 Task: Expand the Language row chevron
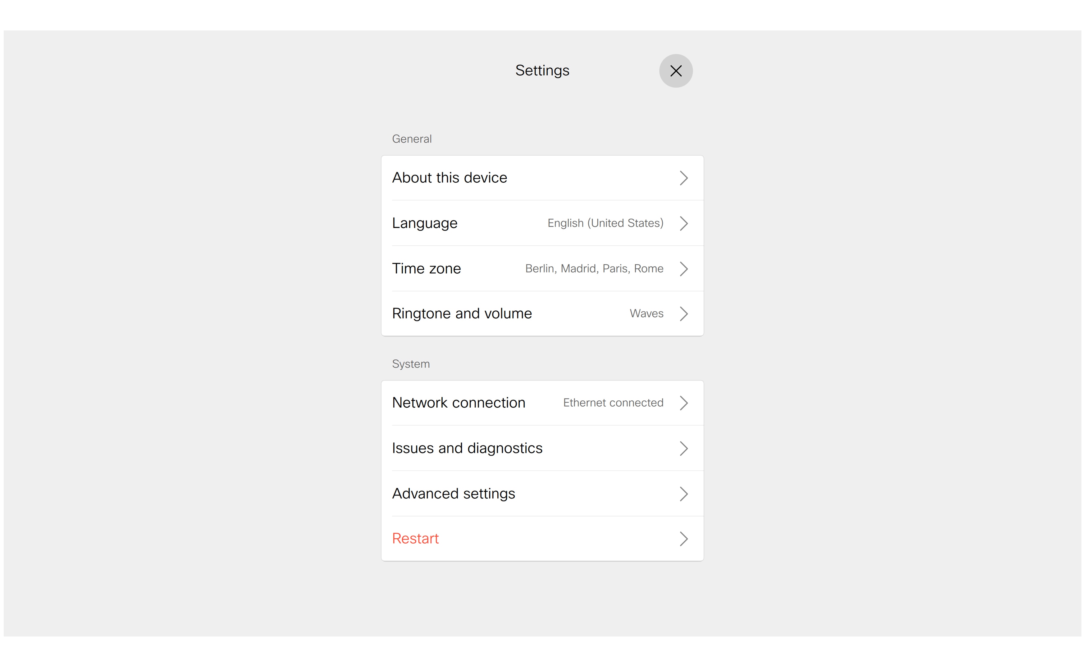pos(684,223)
